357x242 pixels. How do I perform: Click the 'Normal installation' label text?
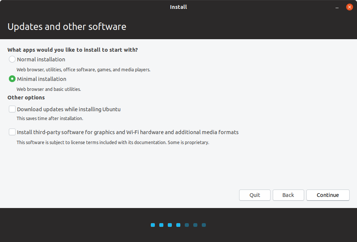click(x=41, y=59)
